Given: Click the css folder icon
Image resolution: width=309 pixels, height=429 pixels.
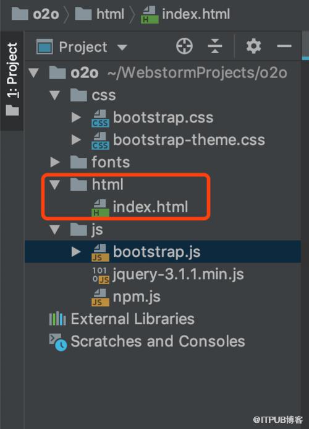Looking at the screenshot, I should (78, 95).
